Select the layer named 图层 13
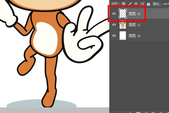Viewport: 169px width, 113px height. click(135, 14)
